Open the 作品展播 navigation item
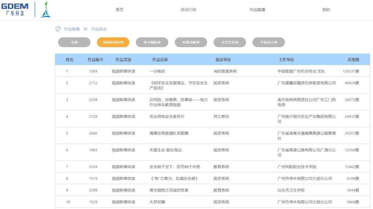Screen dimensions: 373x209 pyautogui.click(x=257, y=10)
